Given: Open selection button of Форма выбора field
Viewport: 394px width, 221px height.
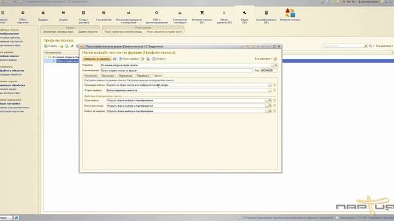Looking at the screenshot, I should click(270, 90).
